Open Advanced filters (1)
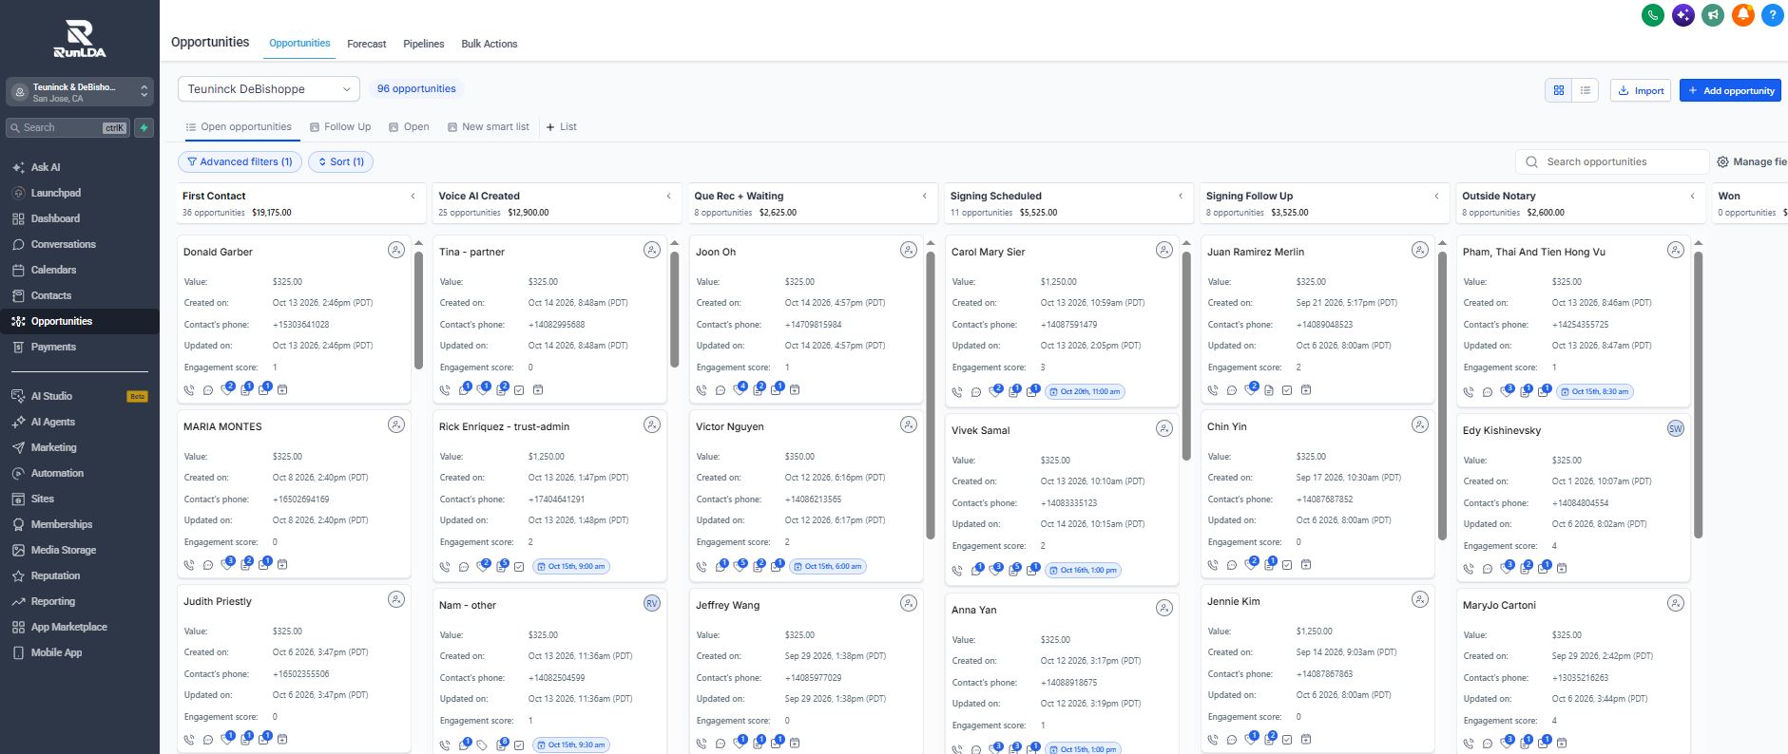The image size is (1788, 754). point(240,161)
